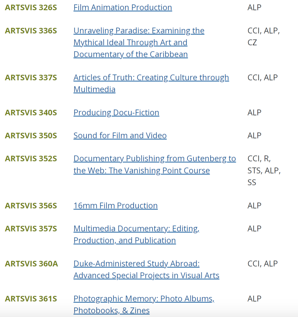Image resolution: width=298 pixels, height=317 pixels.
Task: Open Multimedia Documentary: Editing, Production link
Action: click(x=136, y=229)
